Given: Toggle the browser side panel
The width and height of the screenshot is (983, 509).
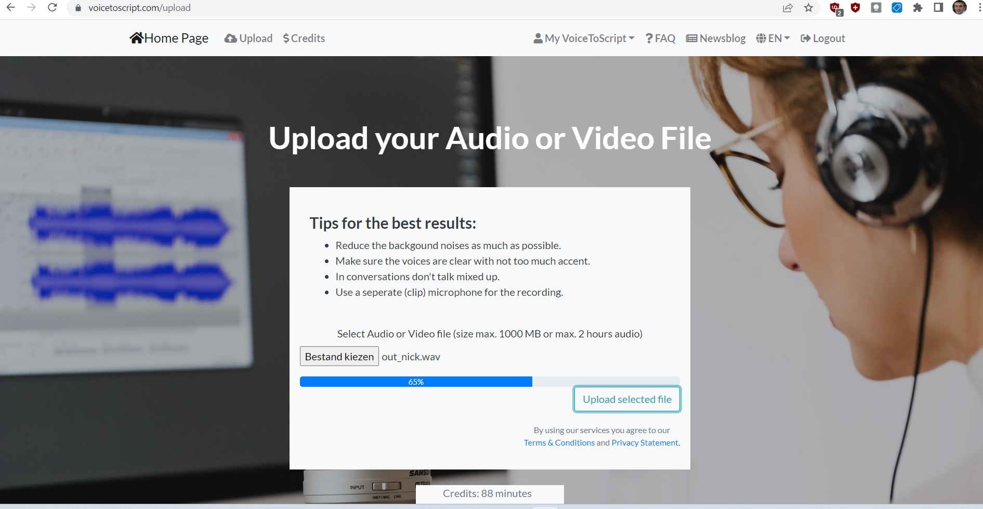Looking at the screenshot, I should [x=938, y=8].
